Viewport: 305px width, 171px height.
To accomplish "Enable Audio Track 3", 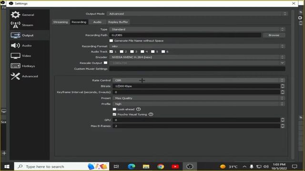I will point(132,51).
